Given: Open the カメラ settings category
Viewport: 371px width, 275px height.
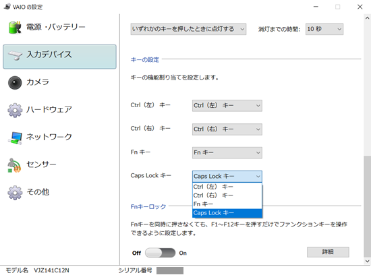Looking at the screenshot, I should pos(59,83).
